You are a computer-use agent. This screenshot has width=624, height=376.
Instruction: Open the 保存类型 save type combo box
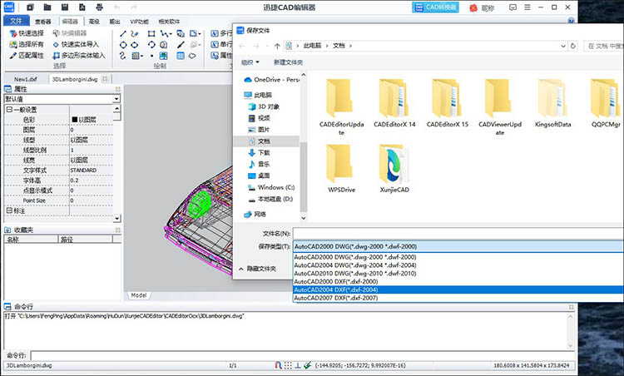click(x=458, y=246)
